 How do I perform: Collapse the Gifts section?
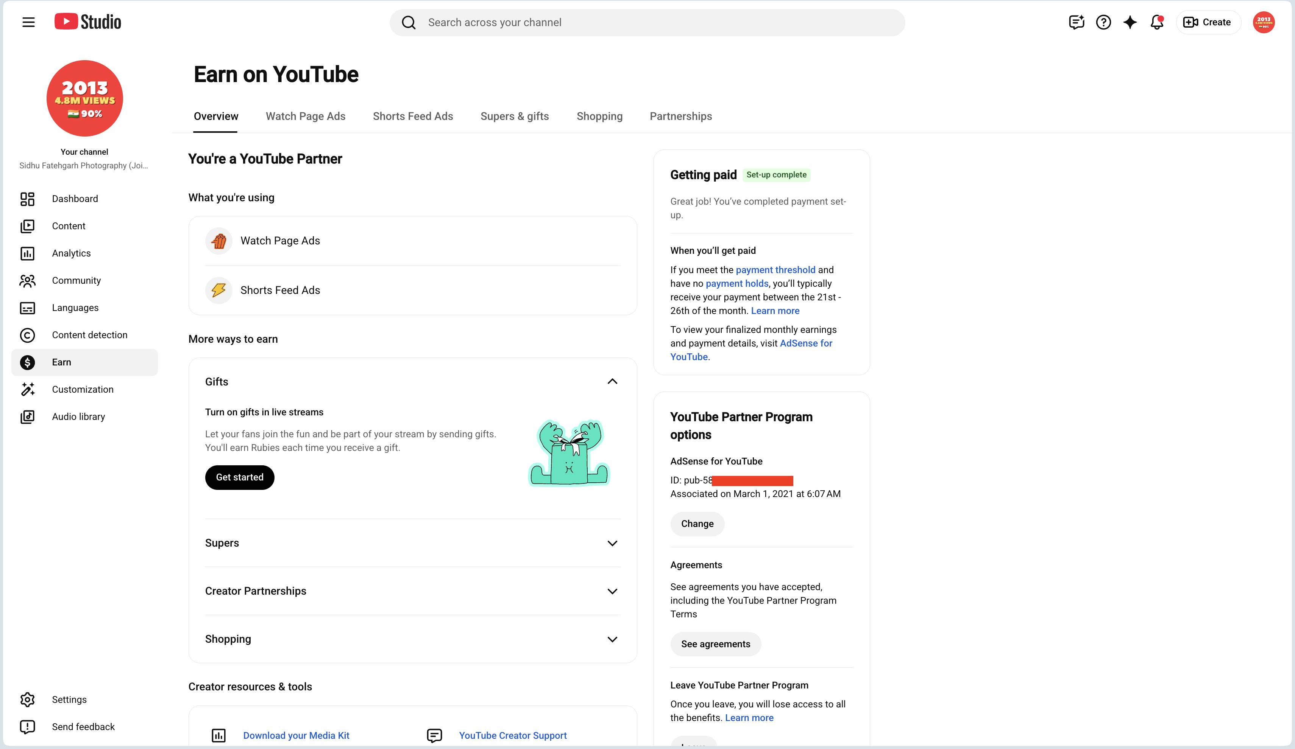pyautogui.click(x=612, y=381)
